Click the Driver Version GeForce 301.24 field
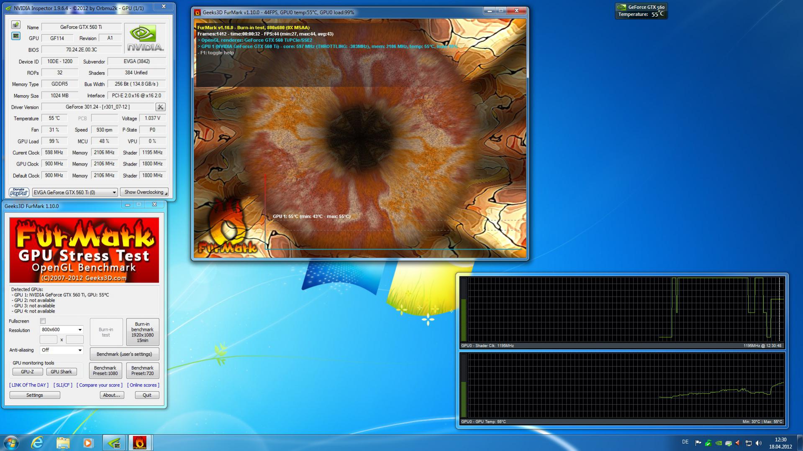Image resolution: width=803 pixels, height=451 pixels. pos(97,107)
